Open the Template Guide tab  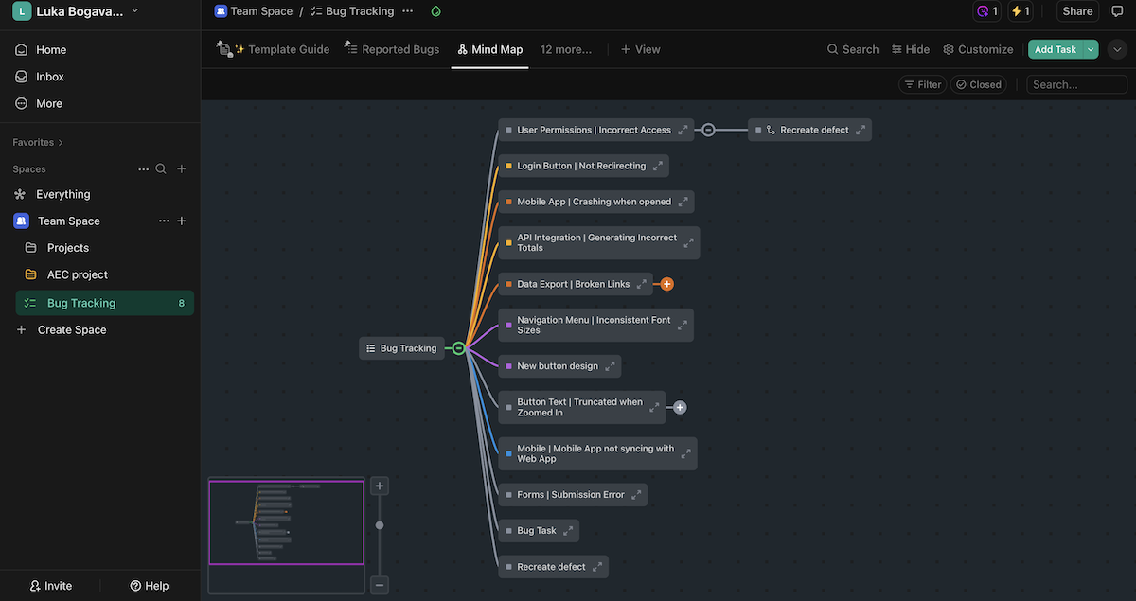(280, 48)
